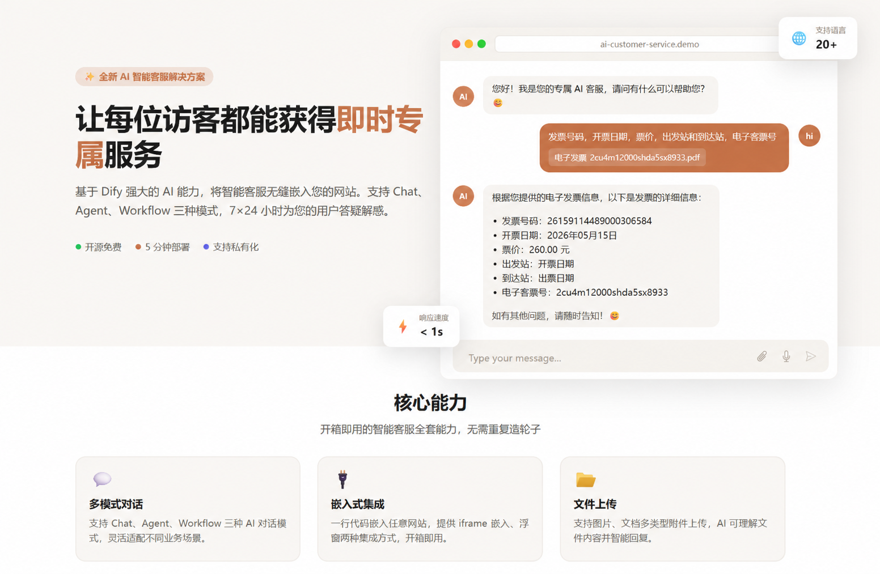Click the green window dot of the demo browser
The image size is (880, 574).
pos(481,44)
